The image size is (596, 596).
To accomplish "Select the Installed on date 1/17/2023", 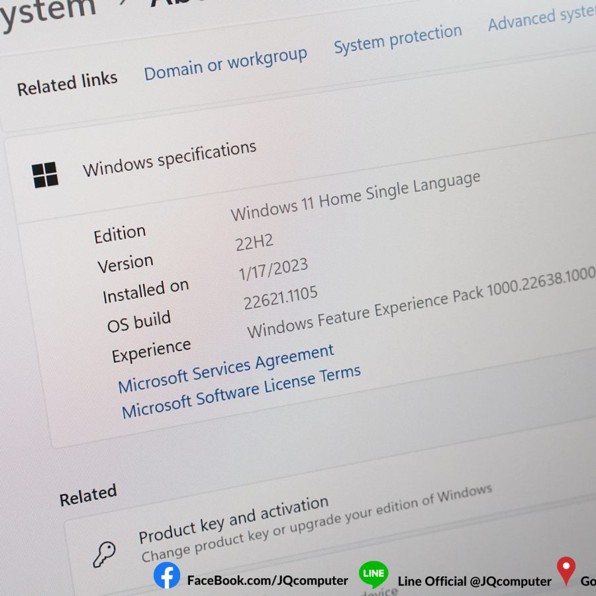I will click(273, 269).
